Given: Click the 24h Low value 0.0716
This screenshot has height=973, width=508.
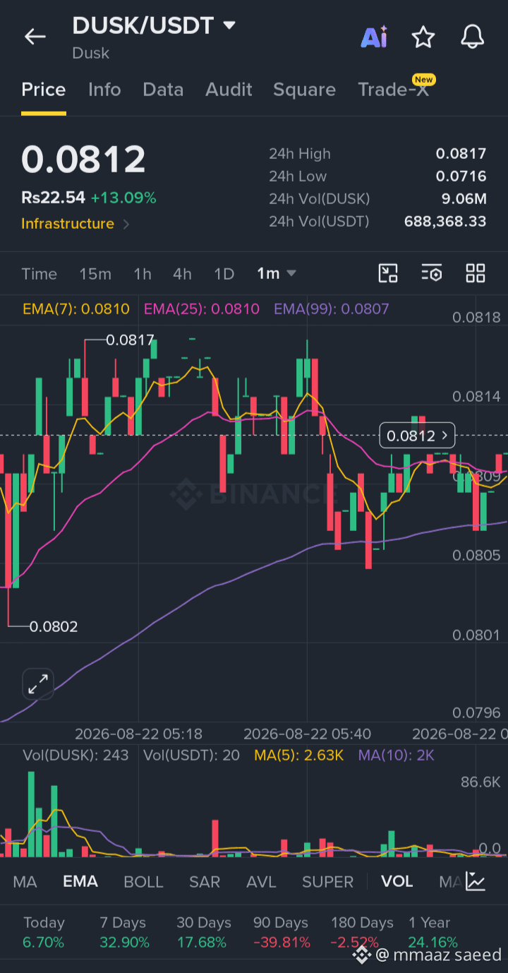Looking at the screenshot, I should click(x=461, y=177).
